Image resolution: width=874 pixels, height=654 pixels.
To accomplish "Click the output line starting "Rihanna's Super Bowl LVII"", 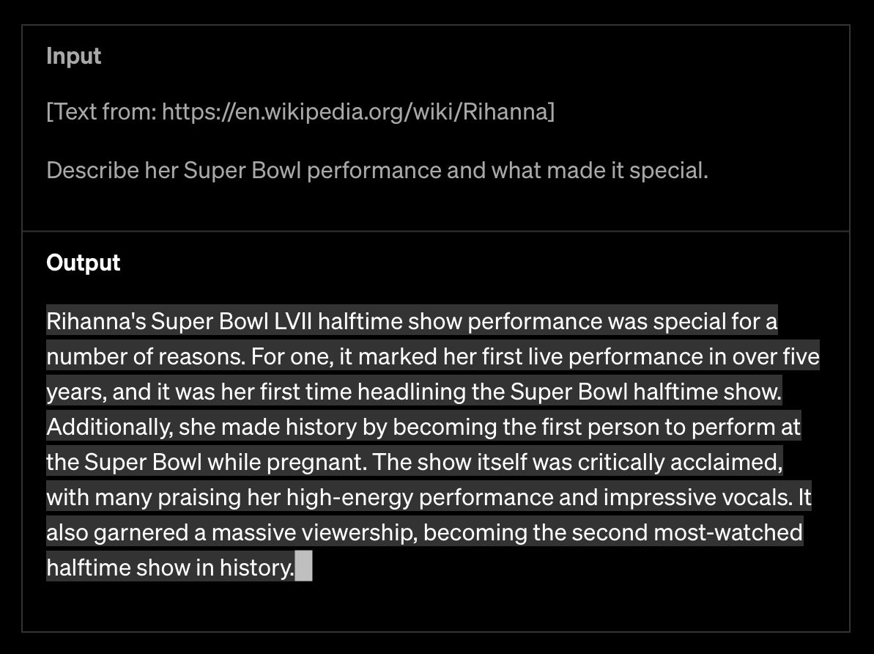I will coord(412,321).
